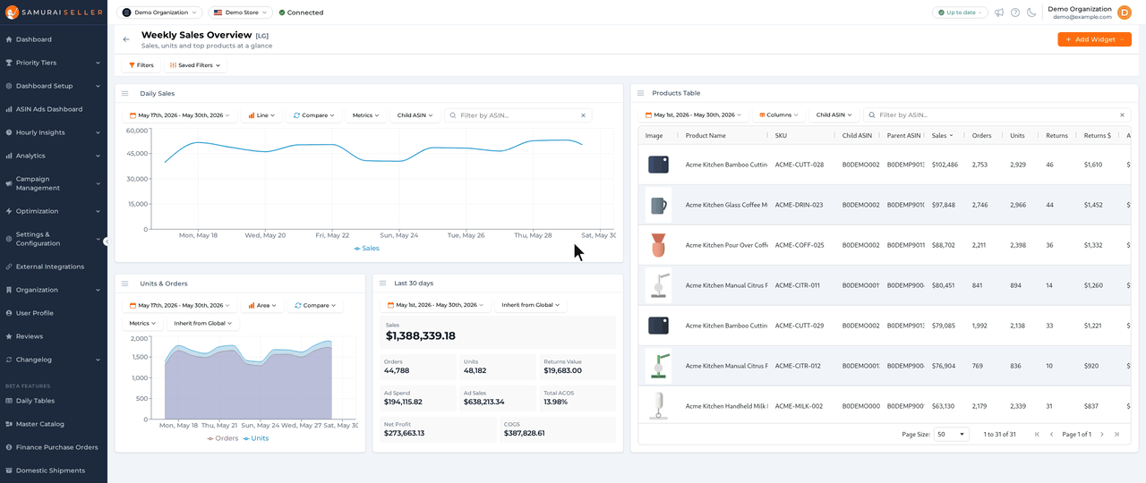Click sales value $102,486
Screen dimensions: 1146x483
pyautogui.click(x=945, y=165)
